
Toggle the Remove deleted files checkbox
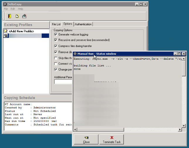[x=56, y=52]
